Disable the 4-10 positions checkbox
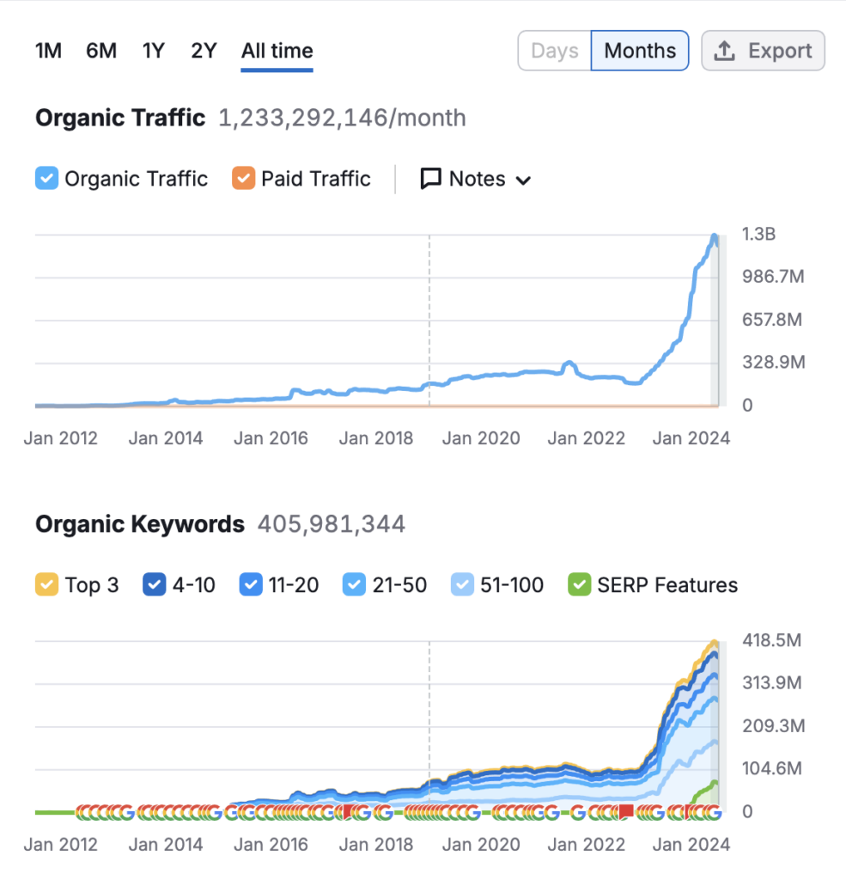 click(154, 585)
